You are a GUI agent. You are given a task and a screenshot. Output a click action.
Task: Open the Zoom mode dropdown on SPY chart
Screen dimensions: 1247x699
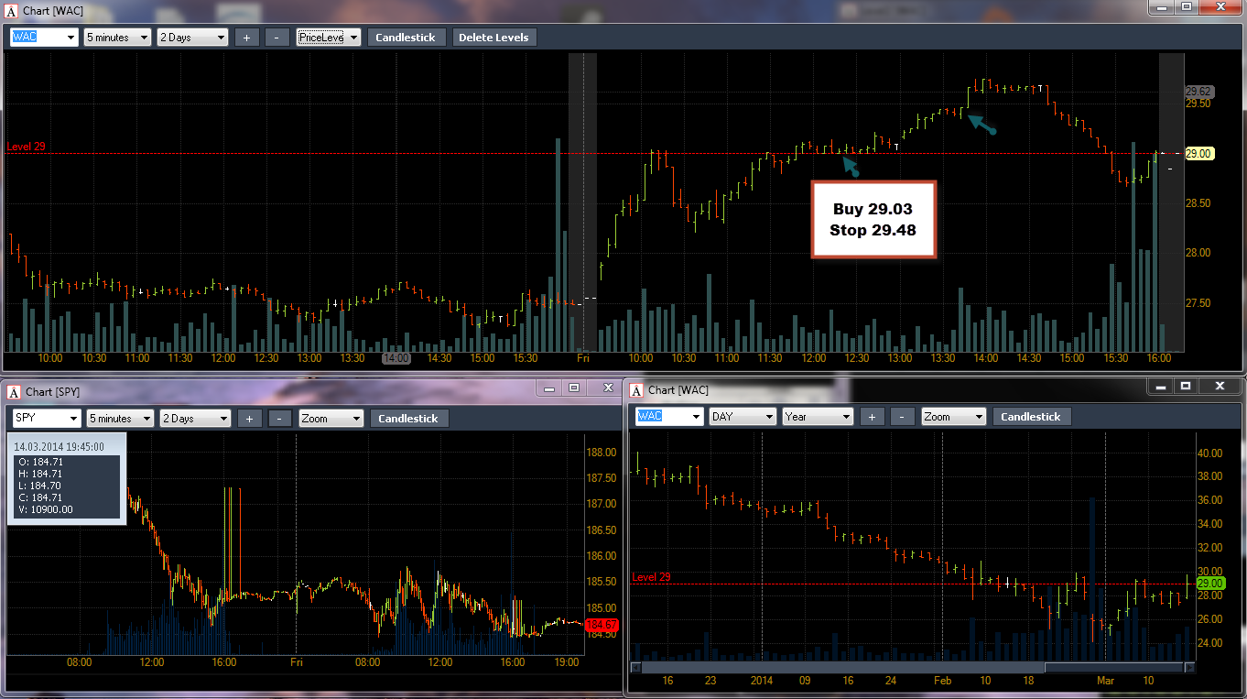click(331, 419)
